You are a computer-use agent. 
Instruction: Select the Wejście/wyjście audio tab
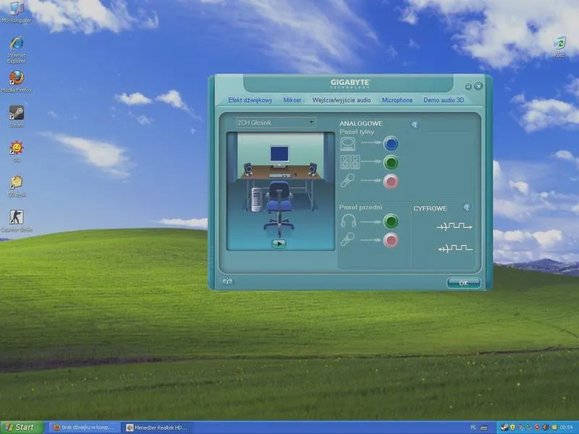click(342, 100)
